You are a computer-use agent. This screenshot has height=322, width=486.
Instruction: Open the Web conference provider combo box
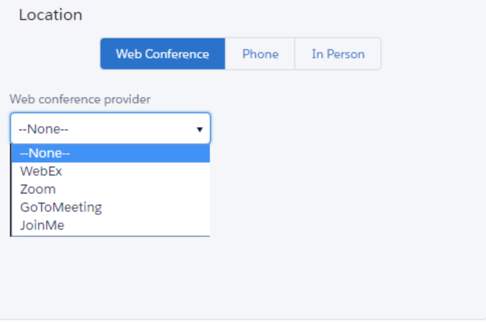click(111, 129)
